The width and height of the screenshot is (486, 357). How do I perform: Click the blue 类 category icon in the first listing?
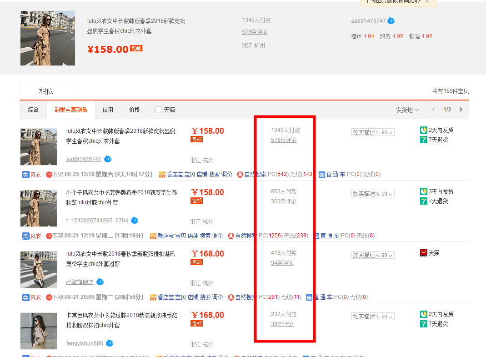(26, 174)
